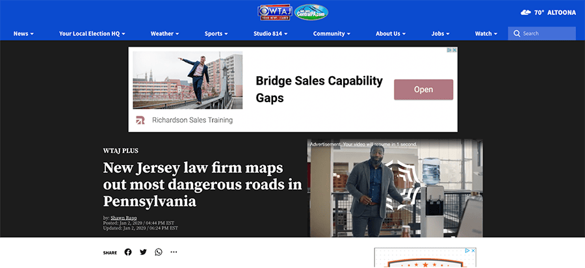Viewport: 585px width, 268px height.
Task: Click the CentralPA.com logo
Action: point(311,12)
